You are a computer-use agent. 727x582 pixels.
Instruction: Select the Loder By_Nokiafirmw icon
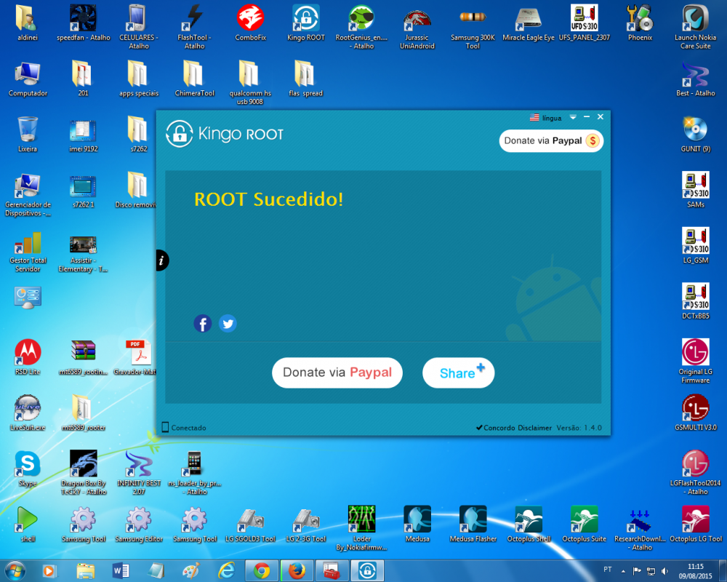[x=361, y=528]
